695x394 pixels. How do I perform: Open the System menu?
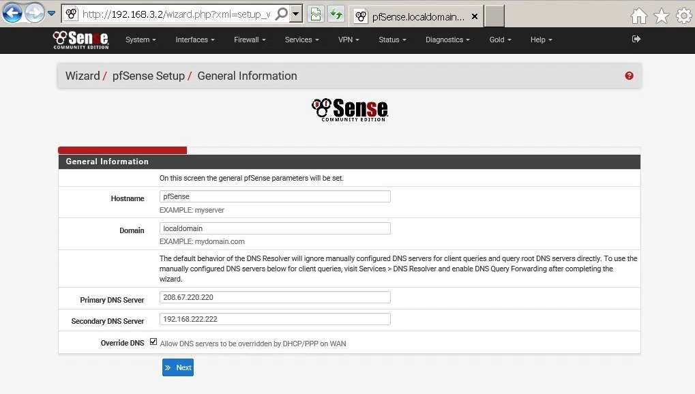click(x=141, y=40)
